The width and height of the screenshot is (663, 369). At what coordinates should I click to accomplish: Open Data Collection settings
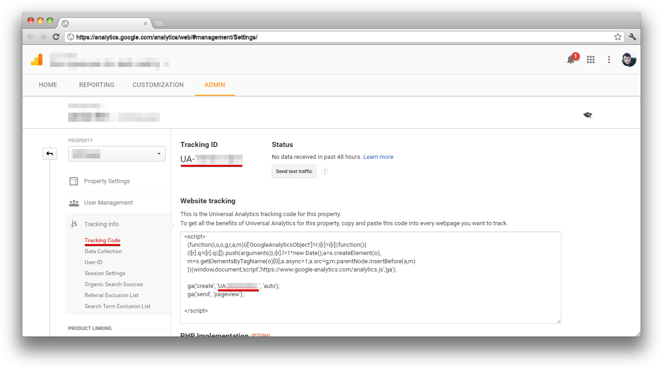tap(103, 251)
